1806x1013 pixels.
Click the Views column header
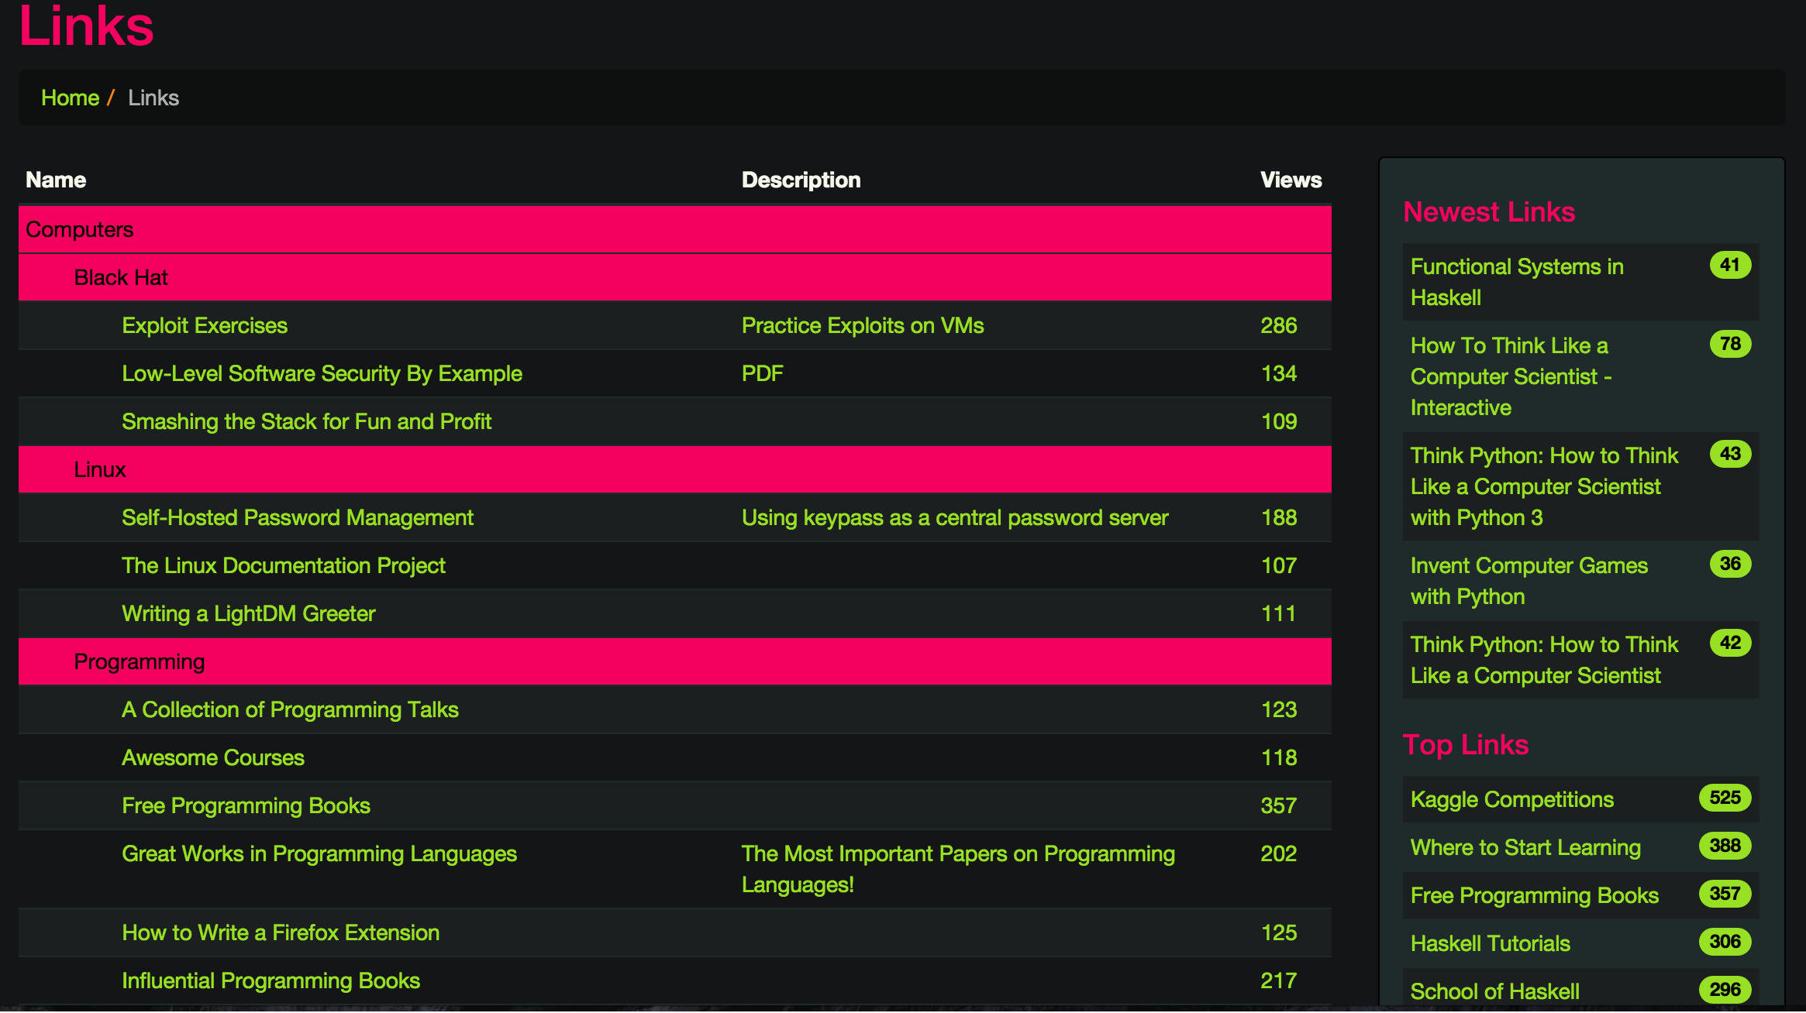1291,180
